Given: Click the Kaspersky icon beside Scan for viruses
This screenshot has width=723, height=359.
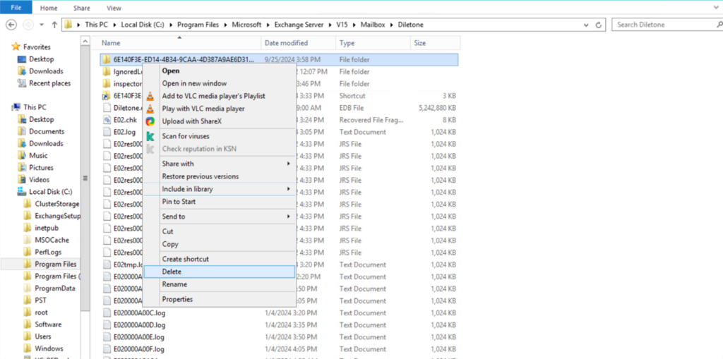Looking at the screenshot, I should [x=150, y=136].
